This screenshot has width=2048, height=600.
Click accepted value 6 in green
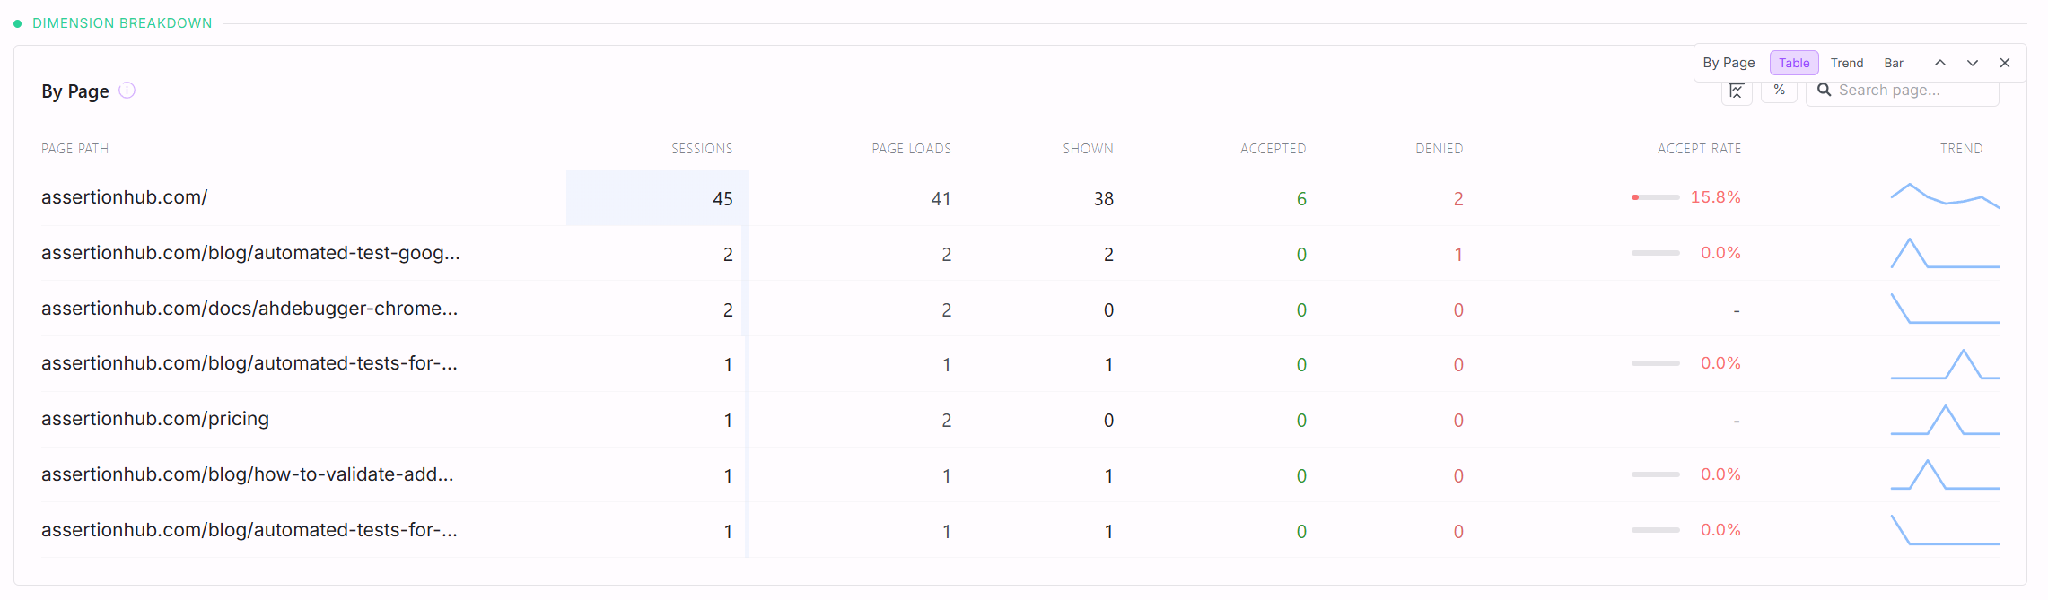(x=1301, y=199)
